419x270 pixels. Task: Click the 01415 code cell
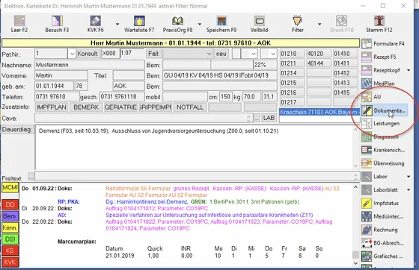346,92
